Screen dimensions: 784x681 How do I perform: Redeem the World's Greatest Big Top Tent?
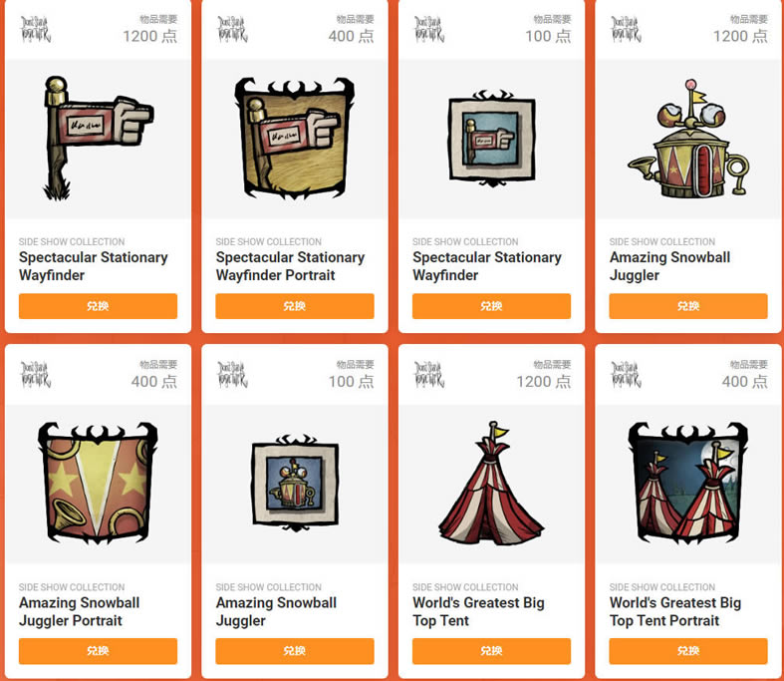[491, 651]
